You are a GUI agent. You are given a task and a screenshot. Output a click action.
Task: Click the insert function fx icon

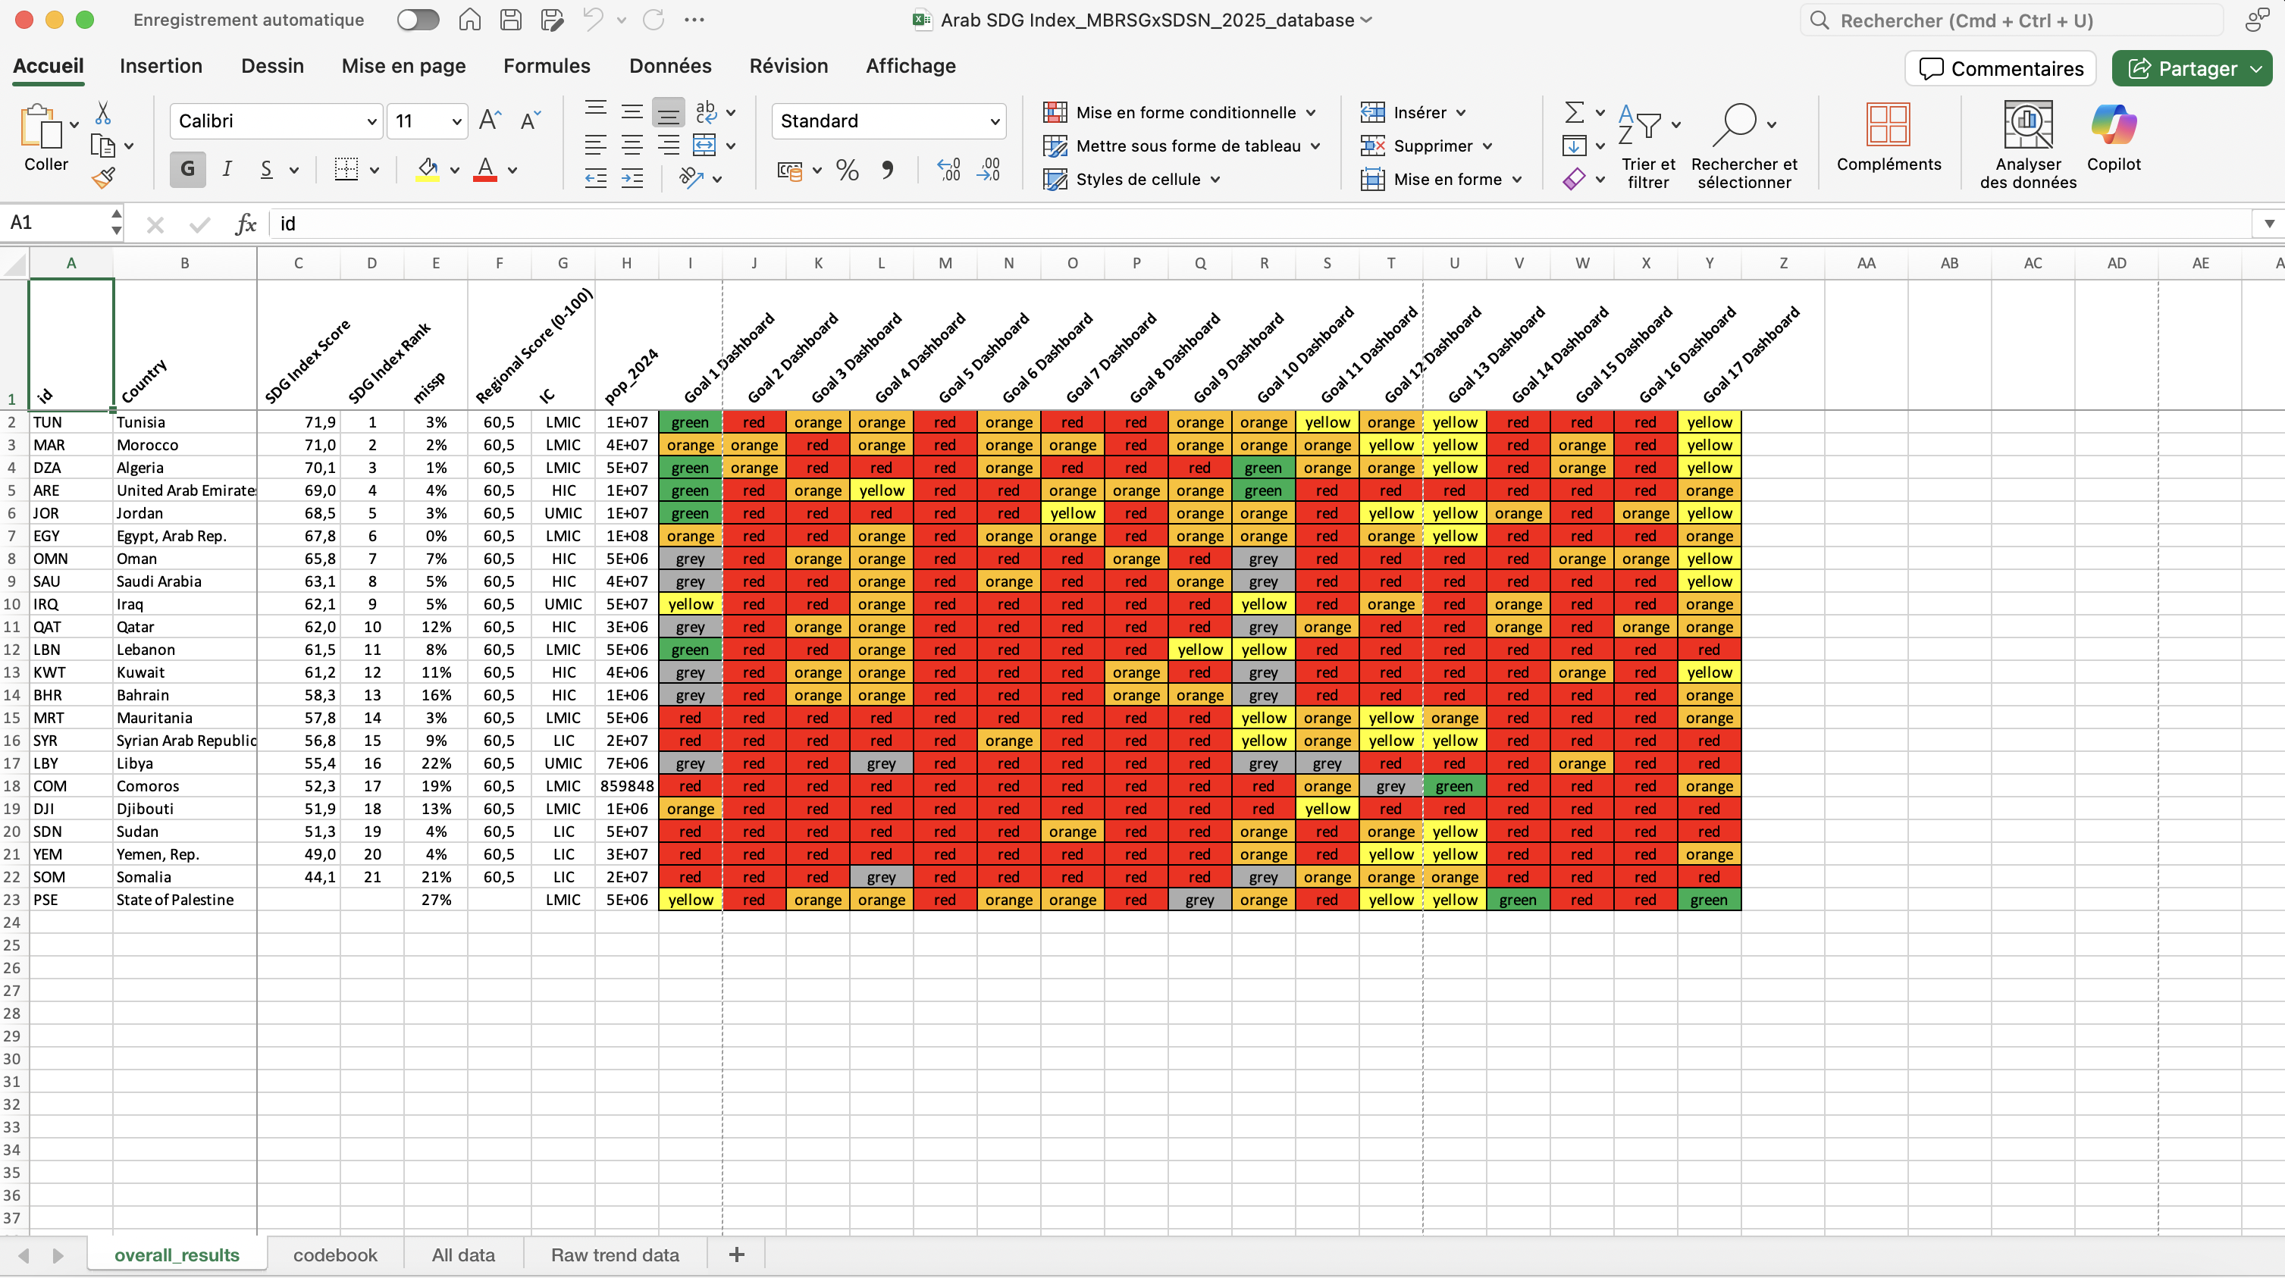coord(246,224)
